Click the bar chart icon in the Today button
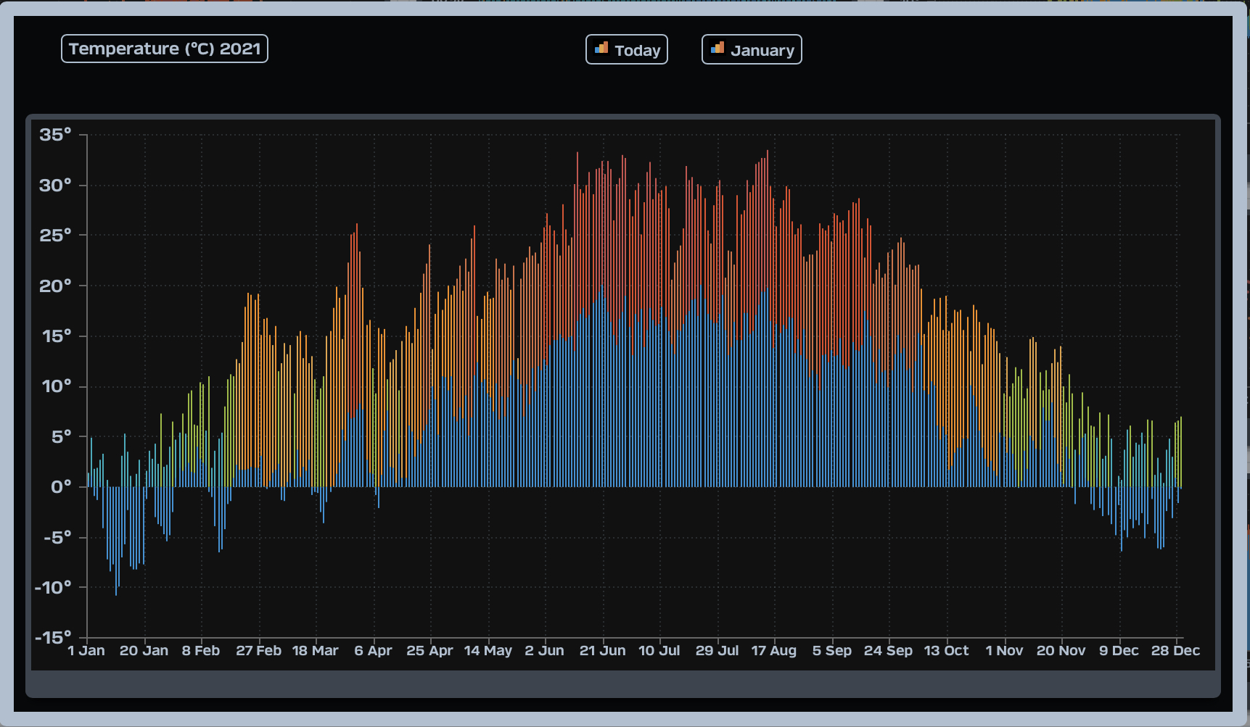Image resolution: width=1250 pixels, height=727 pixels. 601,48
